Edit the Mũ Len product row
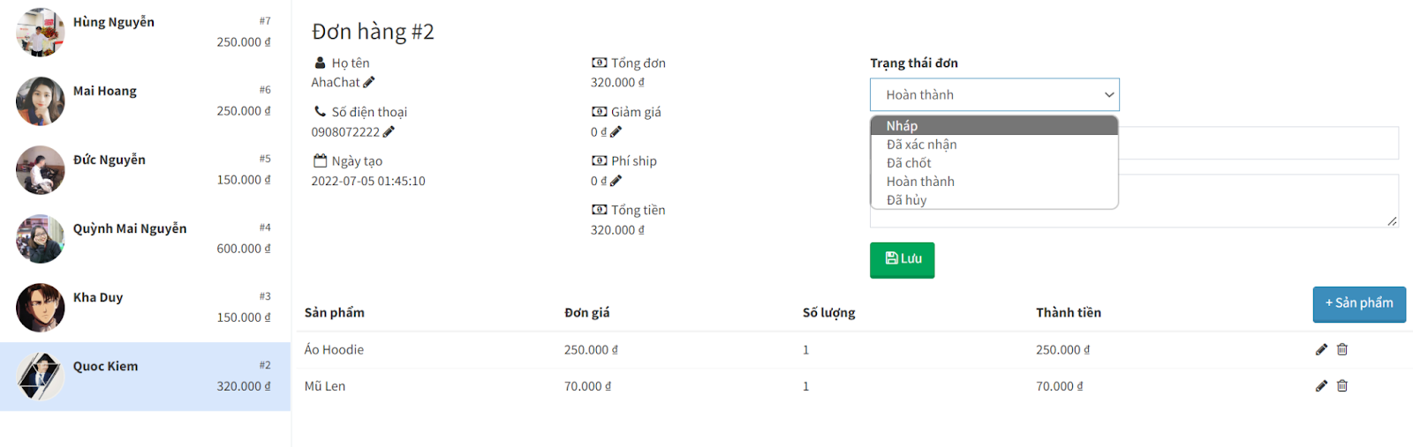The height and width of the screenshot is (447, 1413). tap(1321, 385)
